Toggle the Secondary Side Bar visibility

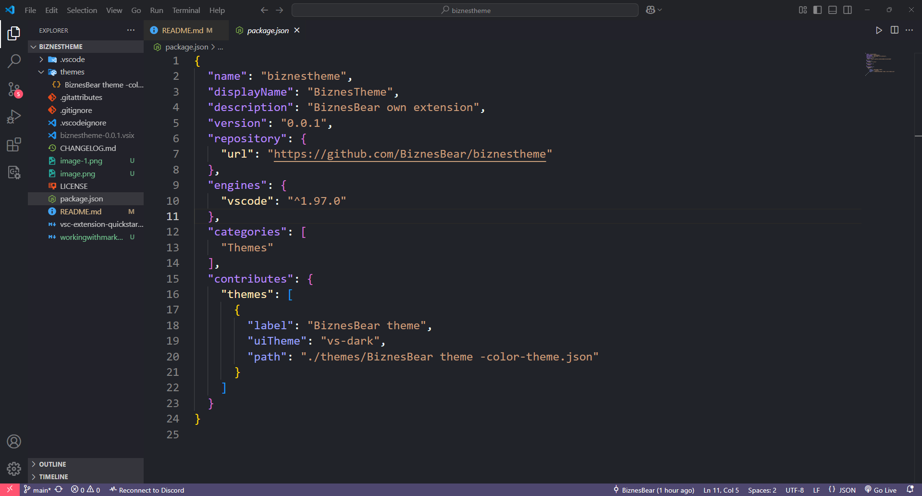click(848, 10)
